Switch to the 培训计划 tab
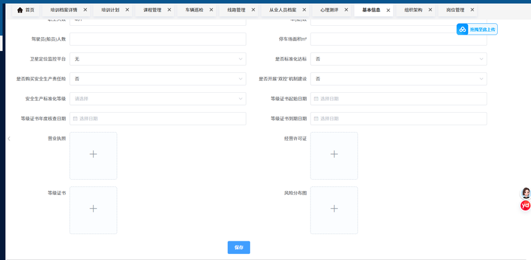This screenshot has height=260, width=531. [x=110, y=10]
